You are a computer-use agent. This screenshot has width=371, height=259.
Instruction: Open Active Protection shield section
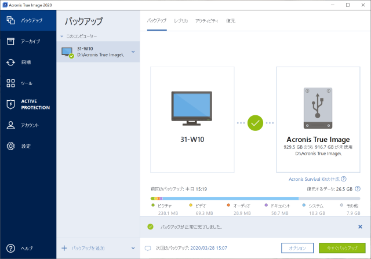tap(28, 104)
